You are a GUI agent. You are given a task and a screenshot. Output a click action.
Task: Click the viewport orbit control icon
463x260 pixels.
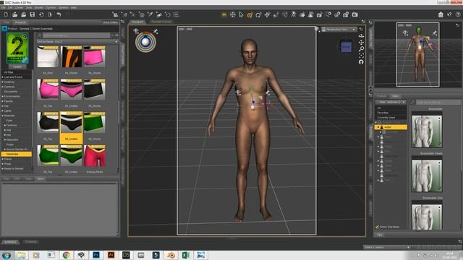click(361, 35)
